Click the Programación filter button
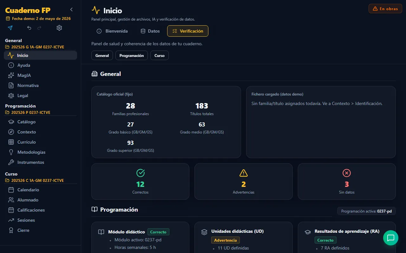Viewport: 406px width, 253px height. pos(132,55)
